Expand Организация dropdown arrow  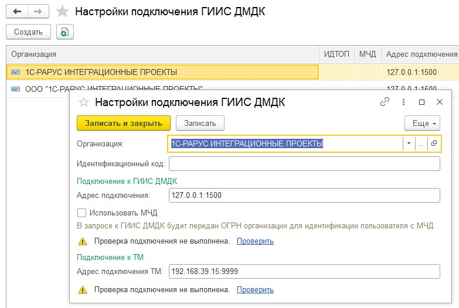tap(409, 143)
